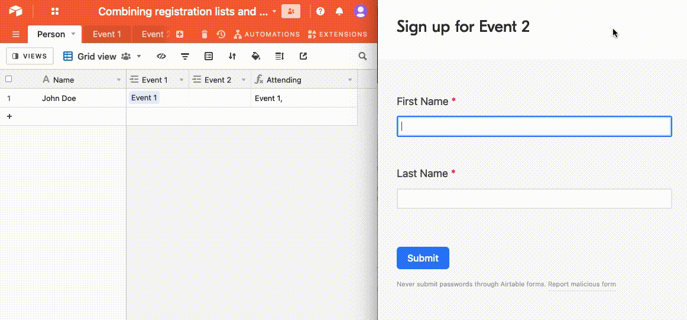The width and height of the screenshot is (687, 320).
Task: Toggle the VIEWS sidebar button
Action: [x=30, y=56]
